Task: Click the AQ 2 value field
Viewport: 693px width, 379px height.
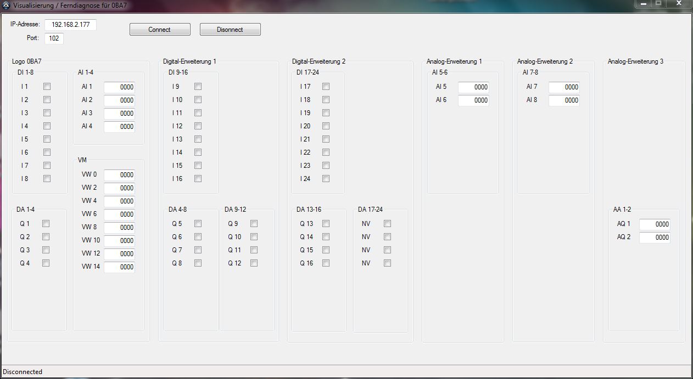Action: (655, 237)
